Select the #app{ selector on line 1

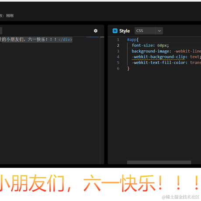tap(133, 40)
